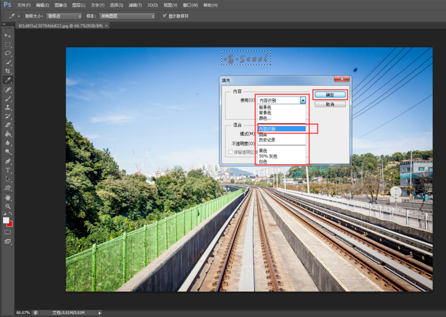Select the Path Selection tool
This screenshot has height=317, width=446.
pyautogui.click(x=8, y=179)
